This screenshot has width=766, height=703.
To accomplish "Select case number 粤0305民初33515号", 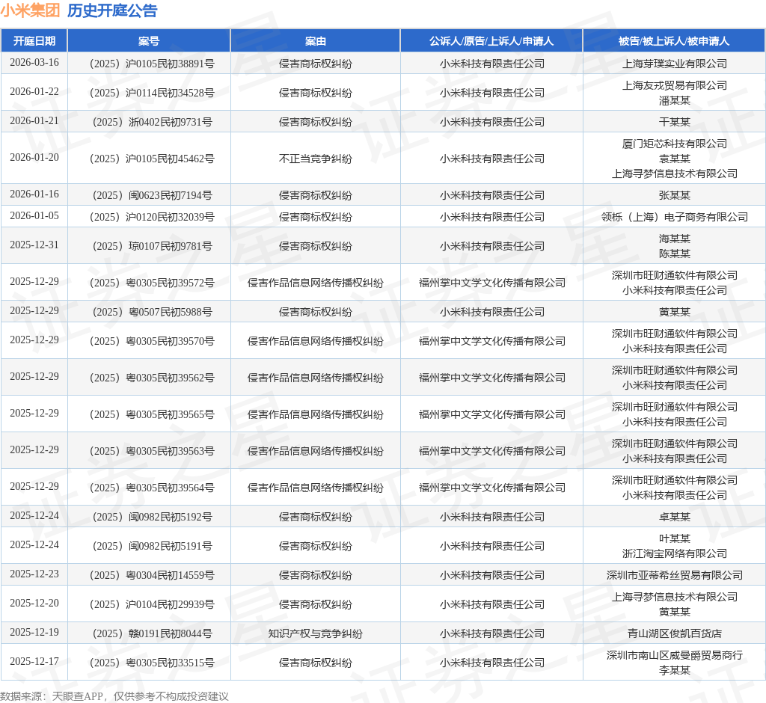I will coord(152,663).
